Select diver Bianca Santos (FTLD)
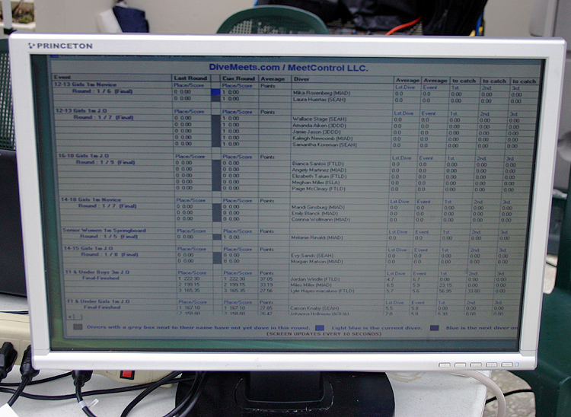Screen dimensions: 571x417 (x=318, y=164)
